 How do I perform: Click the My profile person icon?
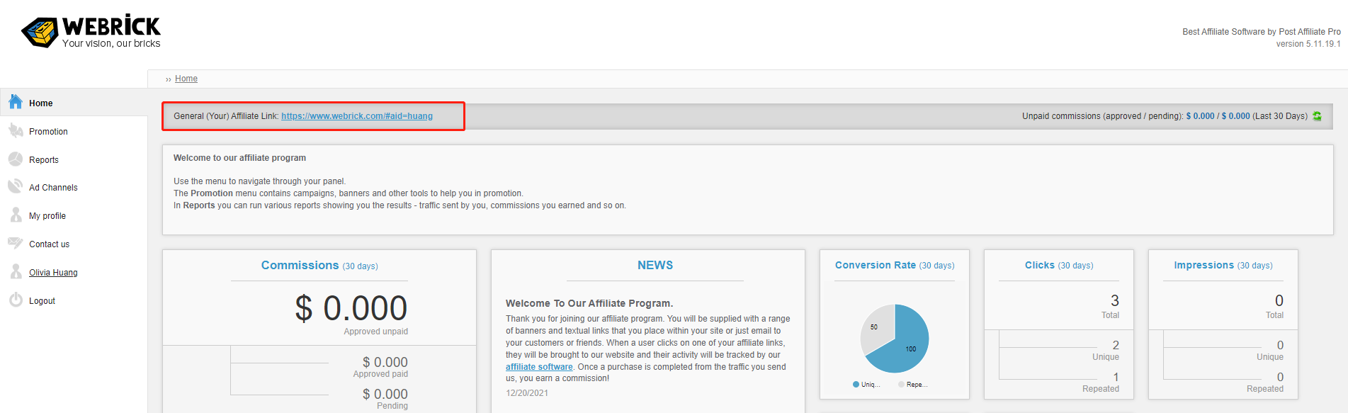point(16,215)
